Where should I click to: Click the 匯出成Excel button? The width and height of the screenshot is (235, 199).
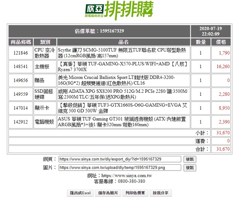point(80,193)
